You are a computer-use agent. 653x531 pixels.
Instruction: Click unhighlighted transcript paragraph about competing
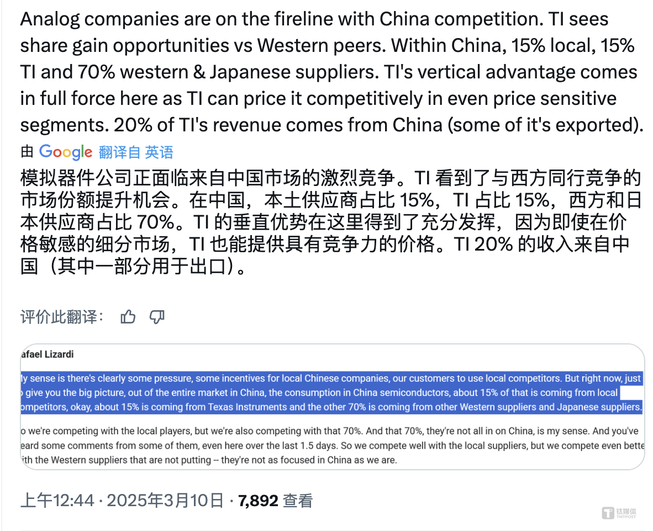point(333,445)
